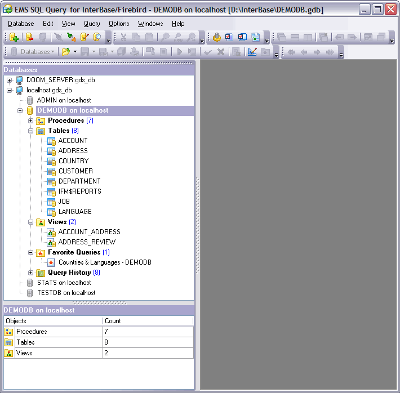Screen dimensions: 400x393
Task: Click the Paste clipboard icon
Action: (x=149, y=37)
